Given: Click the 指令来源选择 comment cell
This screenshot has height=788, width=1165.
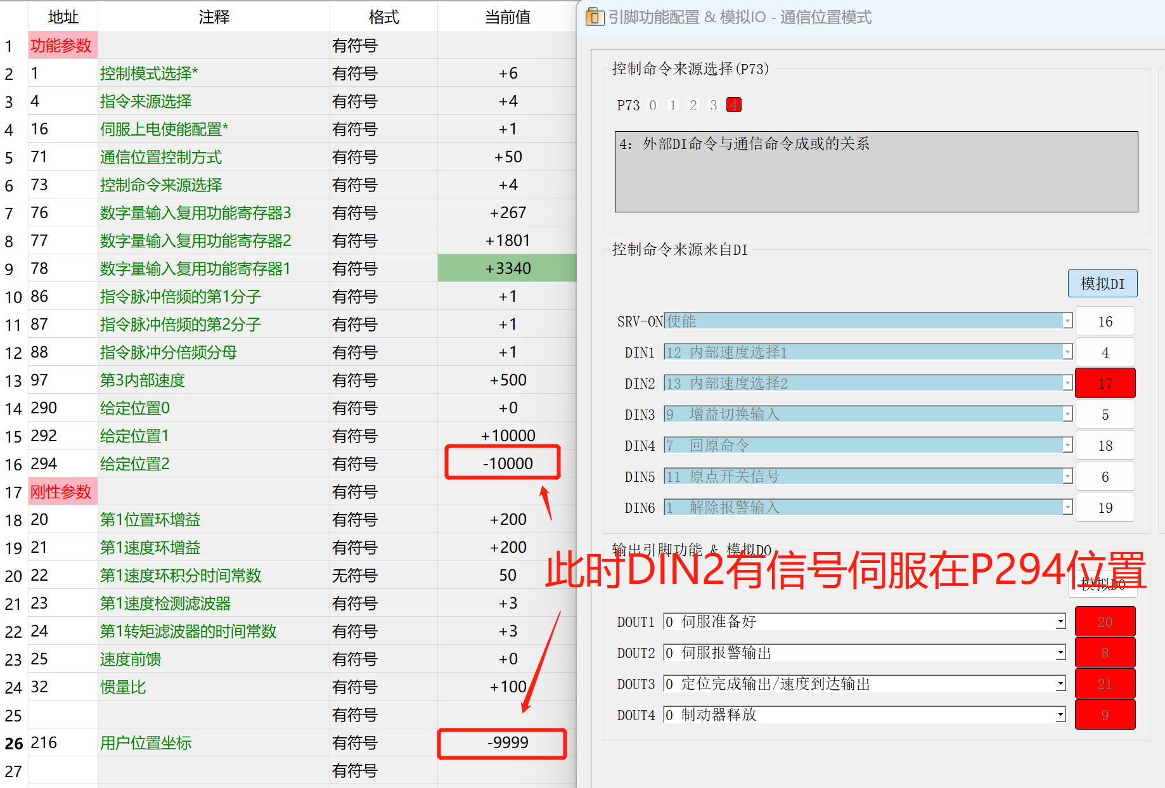Looking at the screenshot, I should [x=214, y=101].
